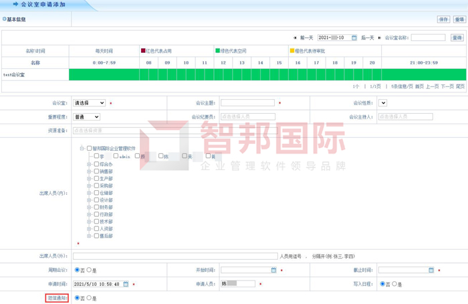Open calendar icon for 开始时间 field
Screen dimensions: 468x304
tap(273, 271)
